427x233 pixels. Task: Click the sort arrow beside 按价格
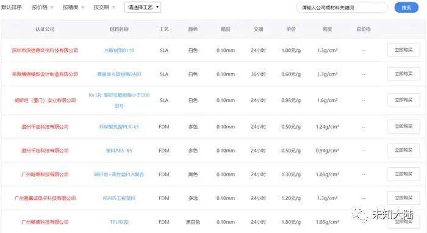pos(52,7)
